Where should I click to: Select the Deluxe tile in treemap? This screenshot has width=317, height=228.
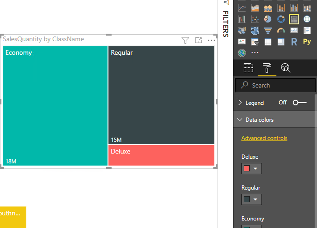click(162, 155)
